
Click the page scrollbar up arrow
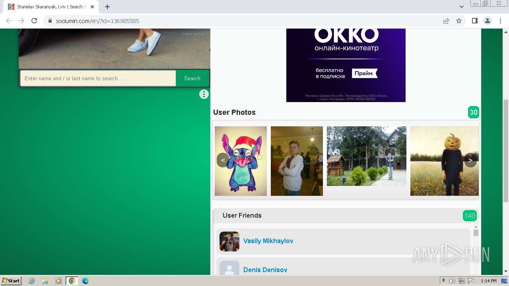click(506, 32)
